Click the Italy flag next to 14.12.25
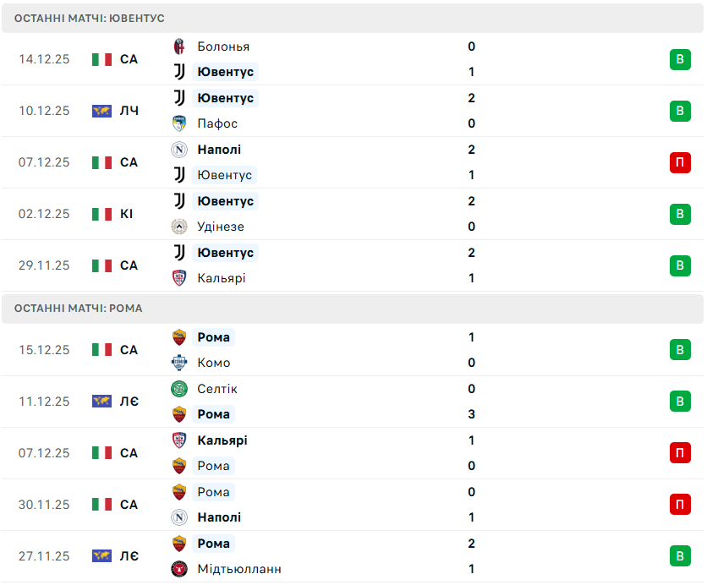 point(102,59)
